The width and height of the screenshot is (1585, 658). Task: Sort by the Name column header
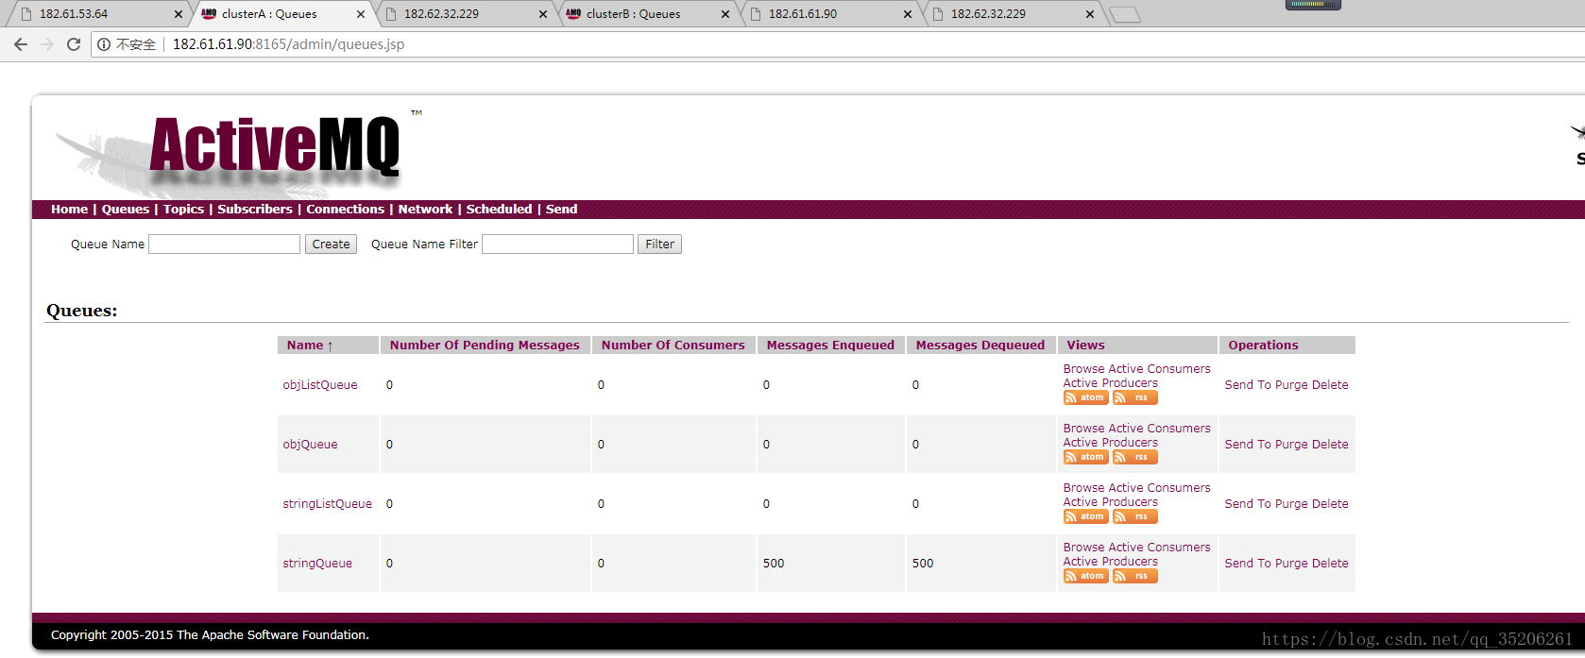point(310,346)
